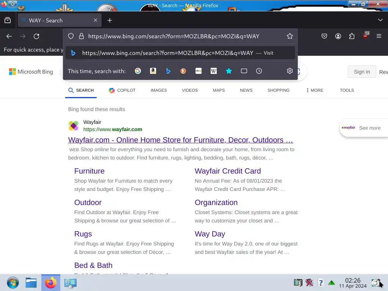Switch to the NEWS tab

[246, 90]
